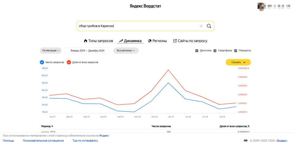
Task: Open the По месяцам period dropdown
Action: click(51, 51)
